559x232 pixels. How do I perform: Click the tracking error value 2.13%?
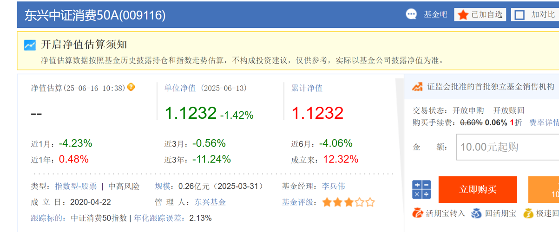click(200, 218)
